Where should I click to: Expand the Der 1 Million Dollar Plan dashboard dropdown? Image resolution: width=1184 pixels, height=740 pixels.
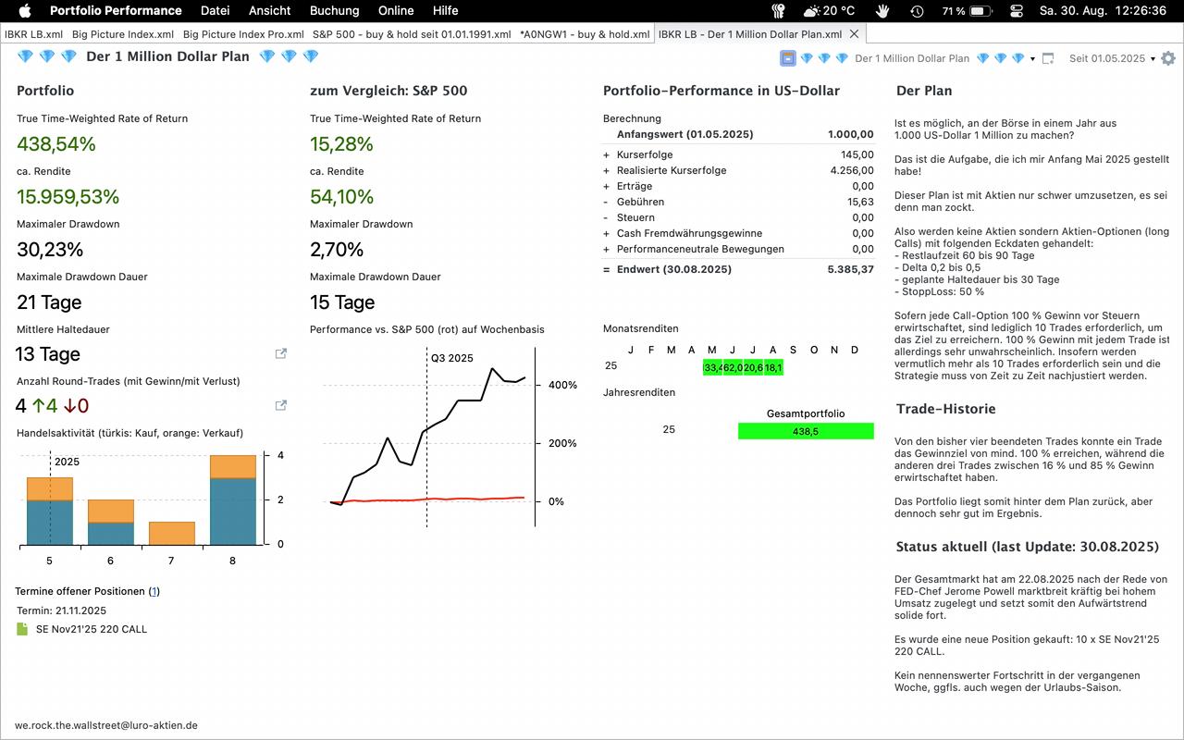1032,59
